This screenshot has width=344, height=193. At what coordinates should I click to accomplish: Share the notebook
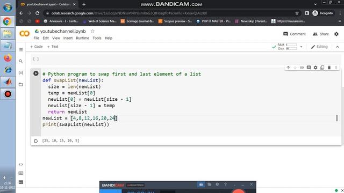pos(321,34)
